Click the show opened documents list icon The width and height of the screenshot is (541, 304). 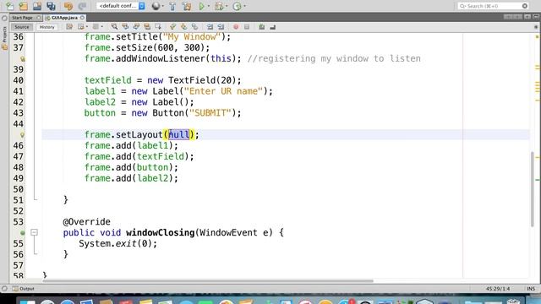[x=527, y=17]
